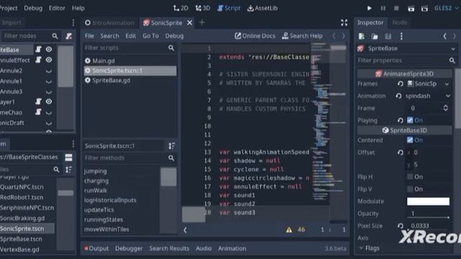Viewport: 461px width, 259px height.
Task: Expand the Flags section
Action: (370, 248)
